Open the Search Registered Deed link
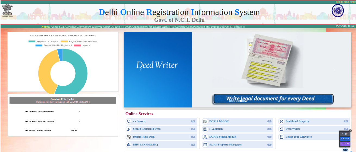Screen dimensions: 356x152 click(x=147, y=129)
